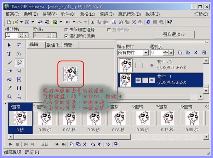Select the Eyedropper tool
Viewport: 213px width, 158px height.
9,88
